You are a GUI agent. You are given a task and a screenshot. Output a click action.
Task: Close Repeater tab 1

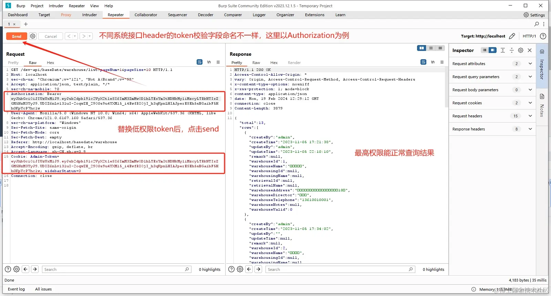(14, 24)
